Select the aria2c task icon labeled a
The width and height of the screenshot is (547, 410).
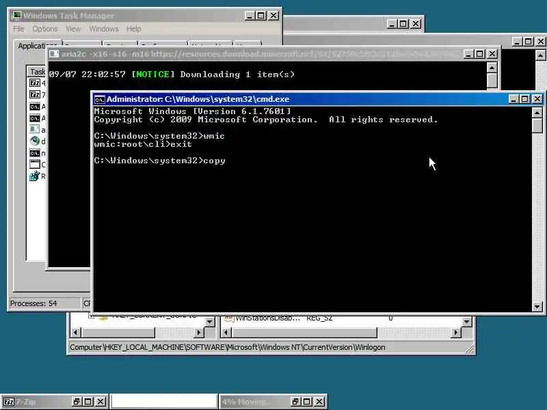(x=35, y=129)
